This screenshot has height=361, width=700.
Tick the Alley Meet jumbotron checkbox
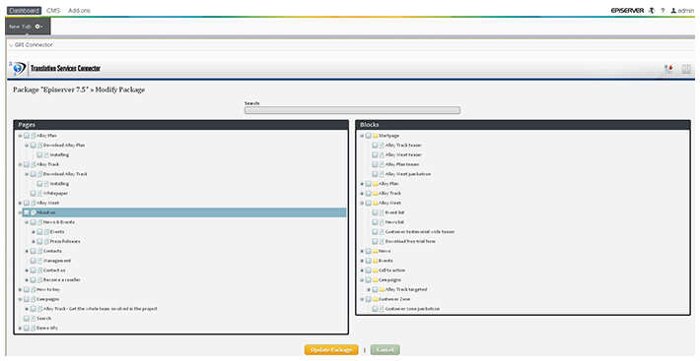(x=375, y=174)
